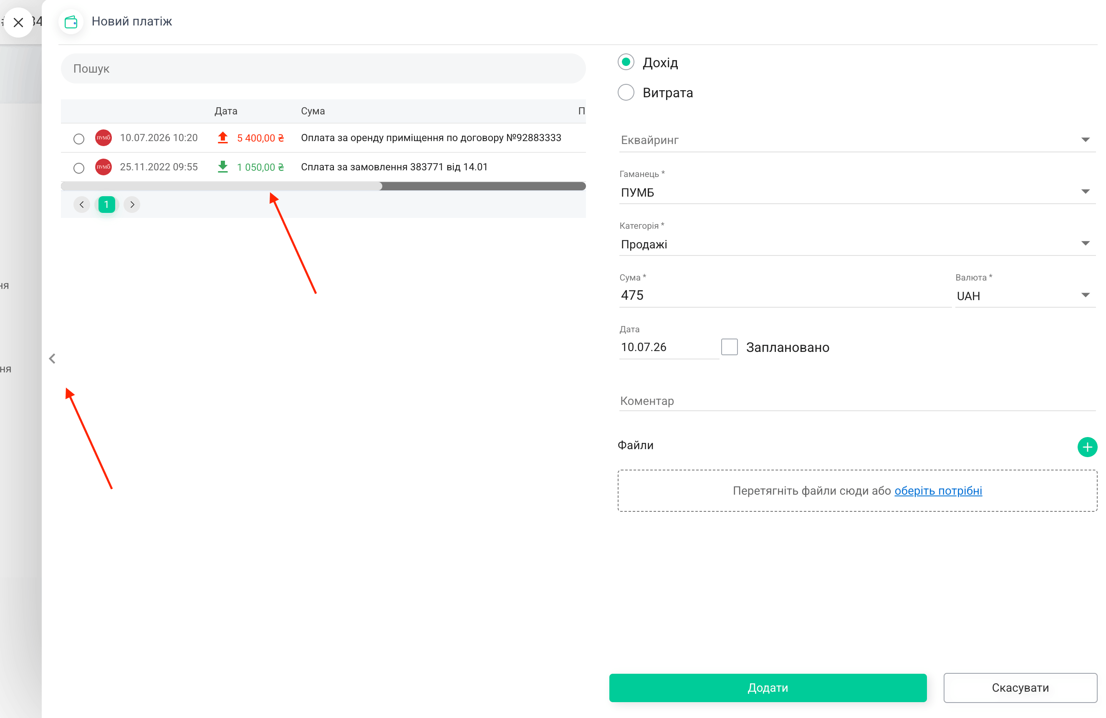Add a file with the green plus icon
This screenshot has width=1106, height=718.
[x=1087, y=447]
